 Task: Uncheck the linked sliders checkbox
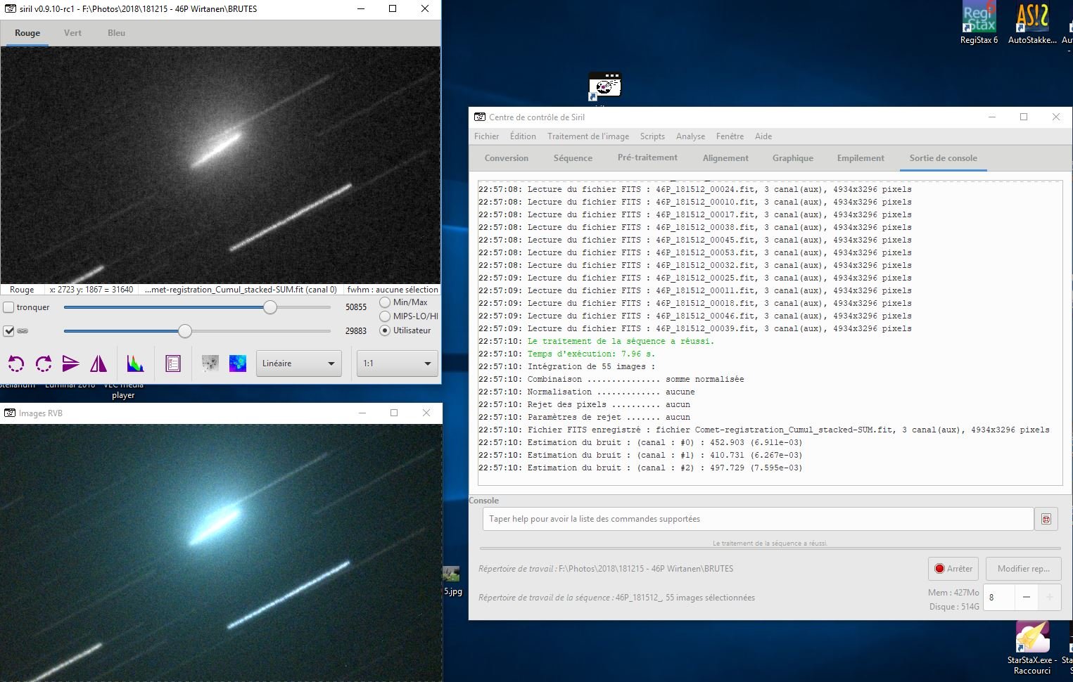click(9, 331)
